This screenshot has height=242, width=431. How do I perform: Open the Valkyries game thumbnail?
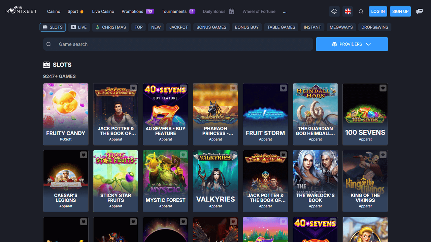[x=215, y=181]
